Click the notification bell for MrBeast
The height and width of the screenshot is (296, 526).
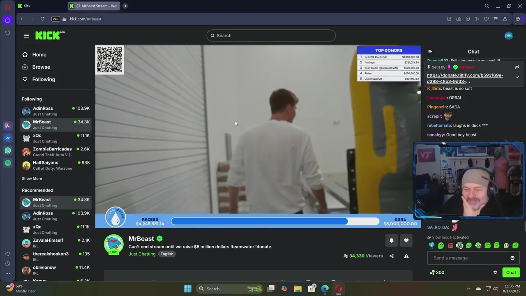point(391,240)
